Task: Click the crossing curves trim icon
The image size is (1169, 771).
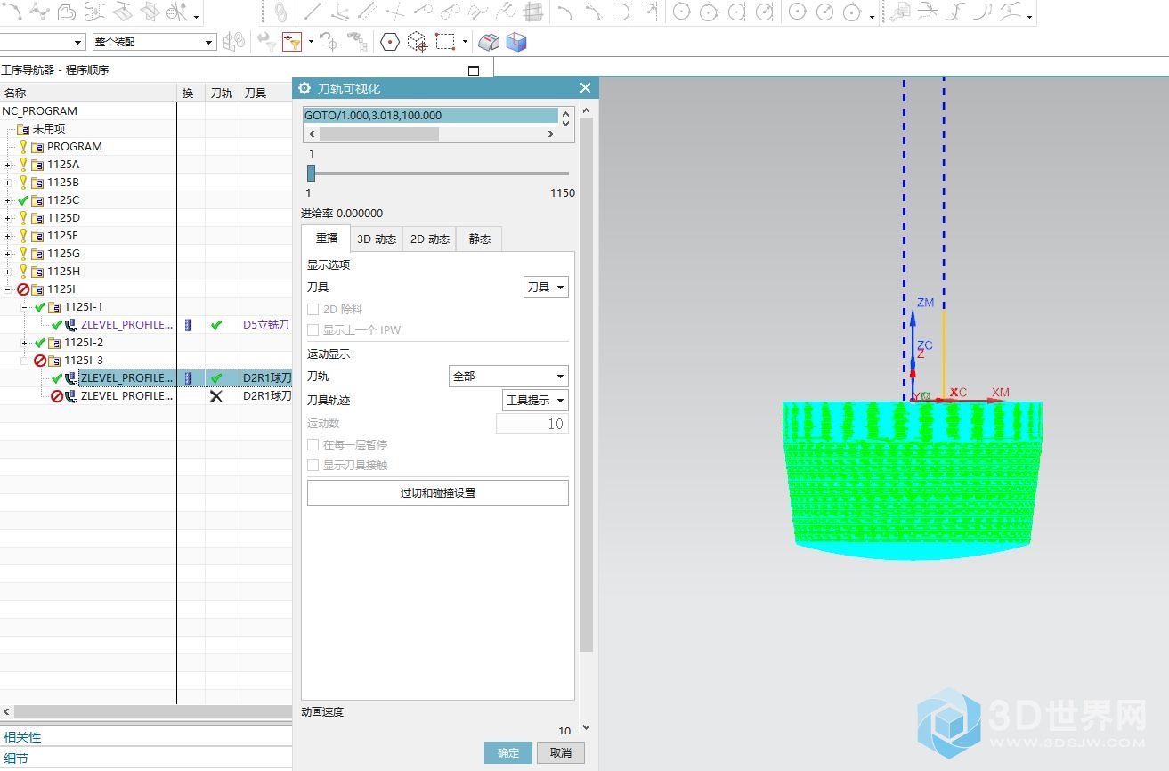Action: pyautogui.click(x=929, y=12)
